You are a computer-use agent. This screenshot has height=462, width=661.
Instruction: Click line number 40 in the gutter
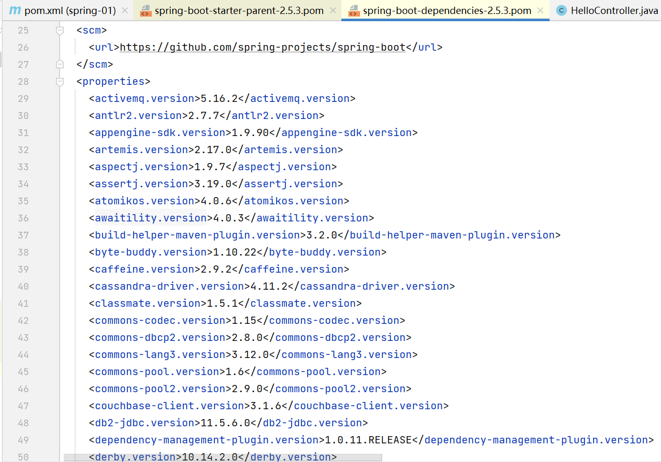click(23, 287)
